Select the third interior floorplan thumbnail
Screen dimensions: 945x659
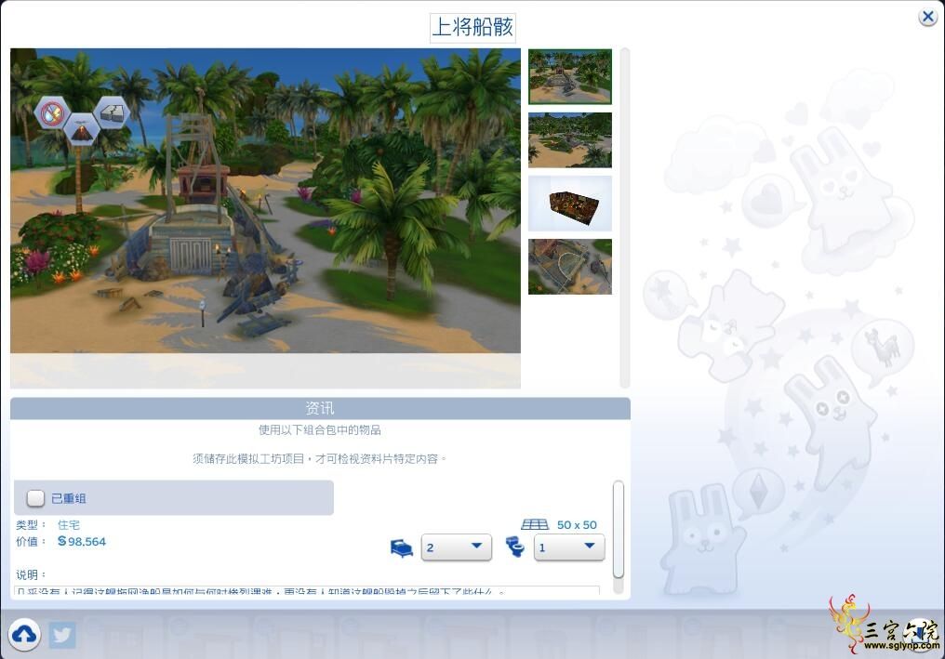click(x=570, y=204)
